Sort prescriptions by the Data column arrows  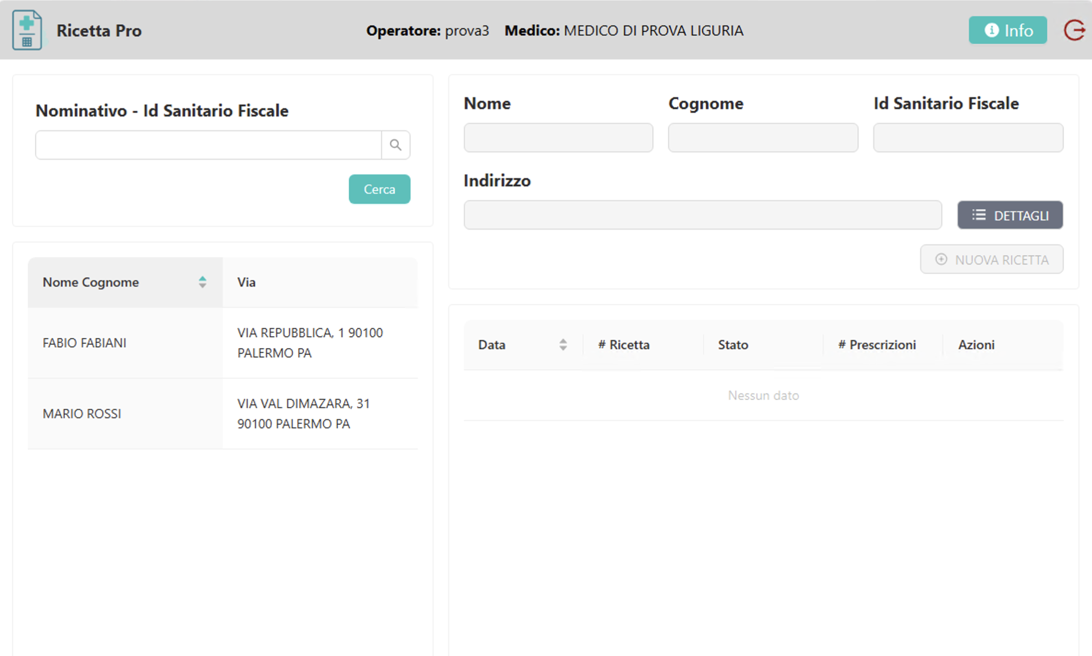(x=563, y=345)
